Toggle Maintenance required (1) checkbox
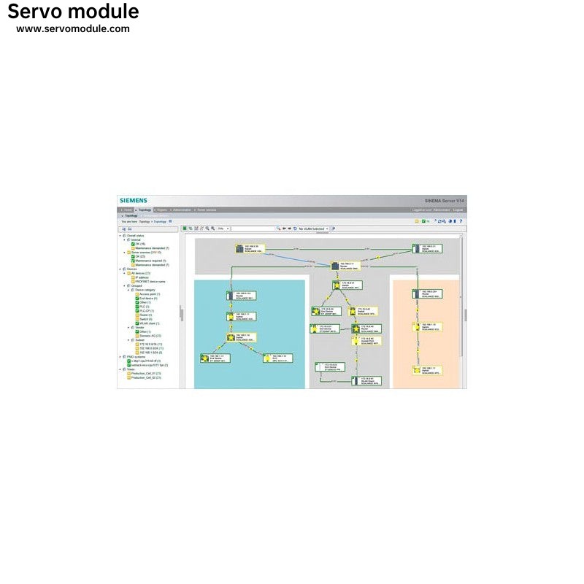This screenshot has width=584, height=584. tap(133, 261)
